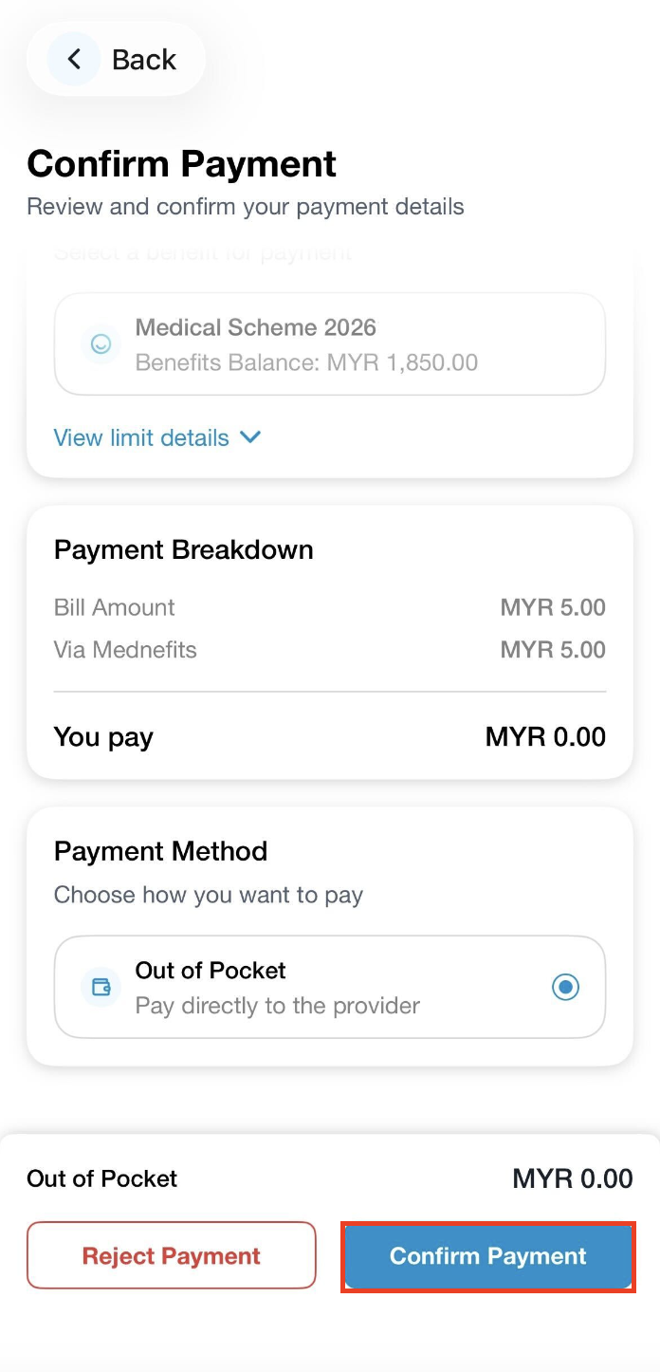The image size is (660, 1372).
Task: Click the Pay directly to the provider description
Action: (277, 1005)
